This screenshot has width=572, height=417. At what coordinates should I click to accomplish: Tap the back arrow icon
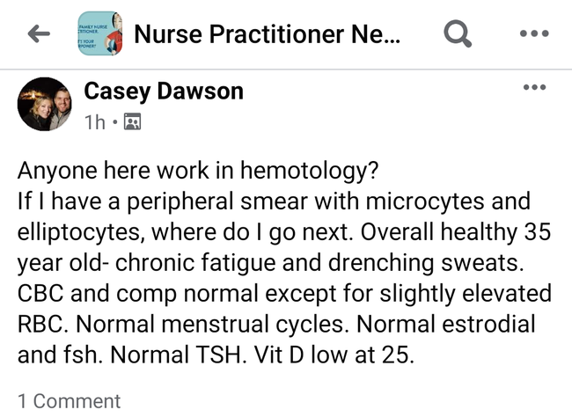(39, 33)
